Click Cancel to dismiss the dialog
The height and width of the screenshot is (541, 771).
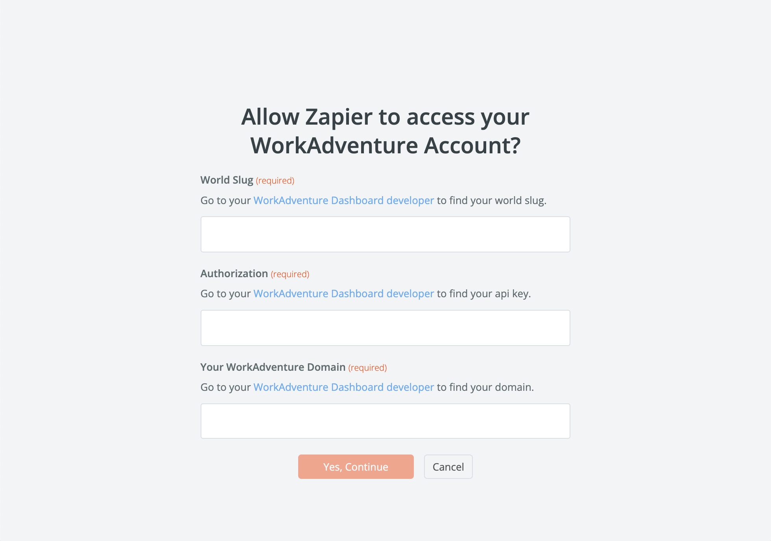(x=448, y=467)
